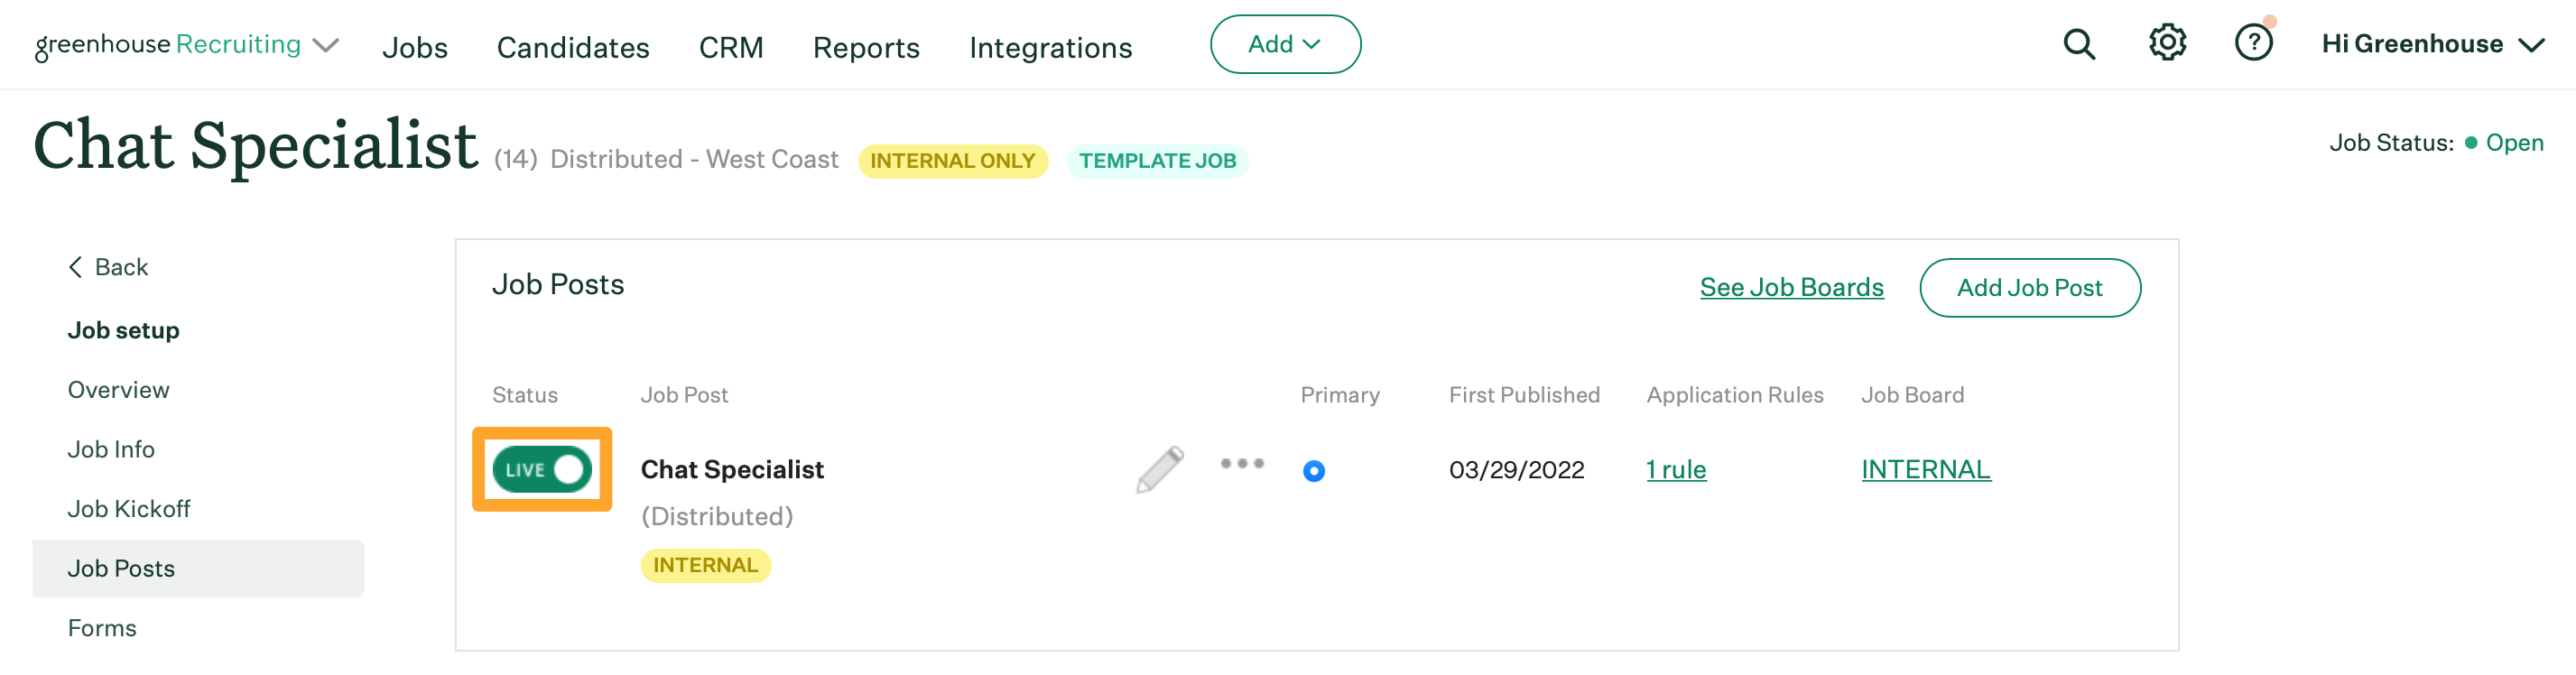
Task: Open the INTERNAL job board link
Action: tap(1925, 469)
